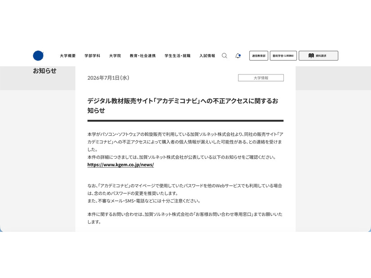Click the line また、不審なメール・SMS・電話

point(144,201)
